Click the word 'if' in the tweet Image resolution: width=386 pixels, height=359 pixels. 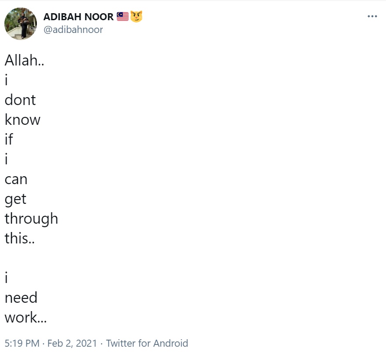point(9,139)
